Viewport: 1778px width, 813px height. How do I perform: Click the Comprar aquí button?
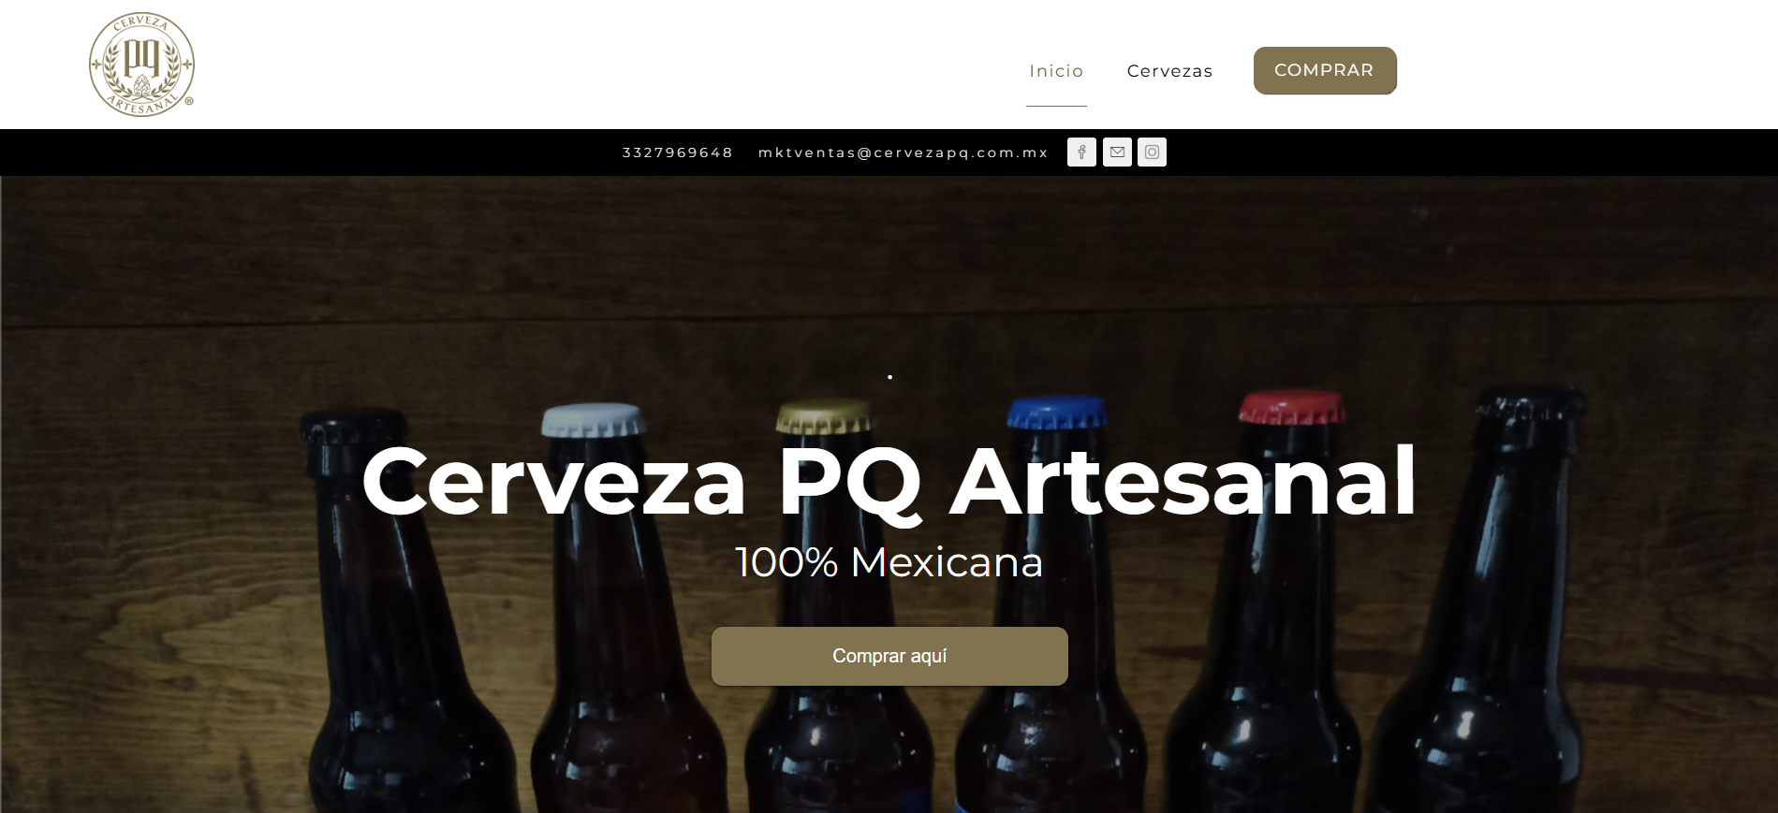click(889, 656)
